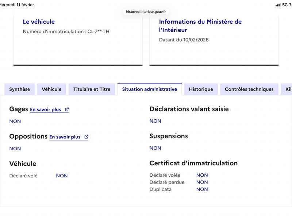Click the 'Le véhicule' card heading
Screen dimensions: 292x219
[x=39, y=22]
